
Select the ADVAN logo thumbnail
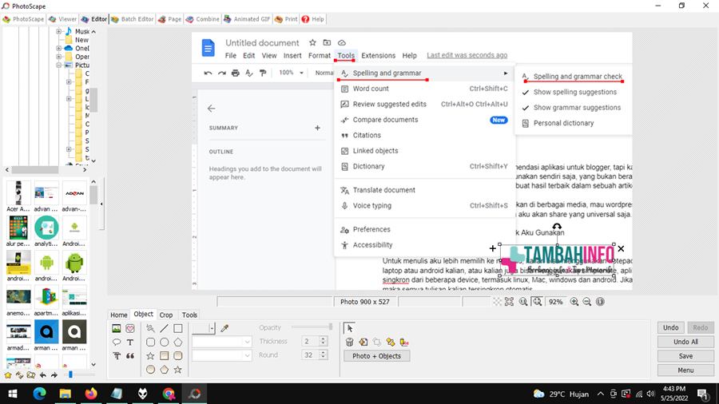point(74,193)
